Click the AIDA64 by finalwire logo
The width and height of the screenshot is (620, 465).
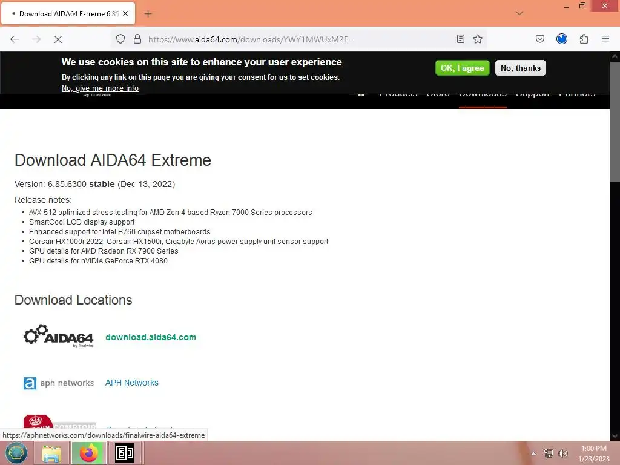(x=59, y=336)
